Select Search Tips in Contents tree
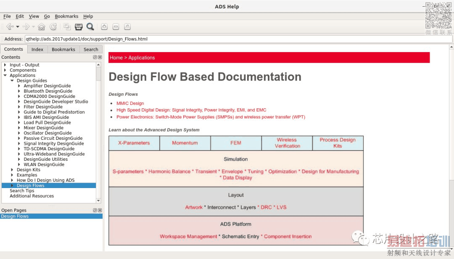 coord(22,191)
